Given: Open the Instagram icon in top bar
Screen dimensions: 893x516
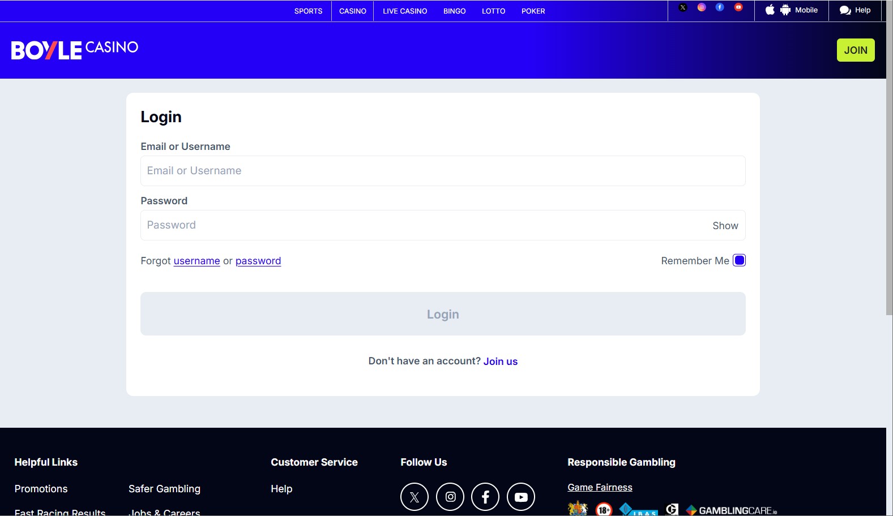Looking at the screenshot, I should (702, 7).
